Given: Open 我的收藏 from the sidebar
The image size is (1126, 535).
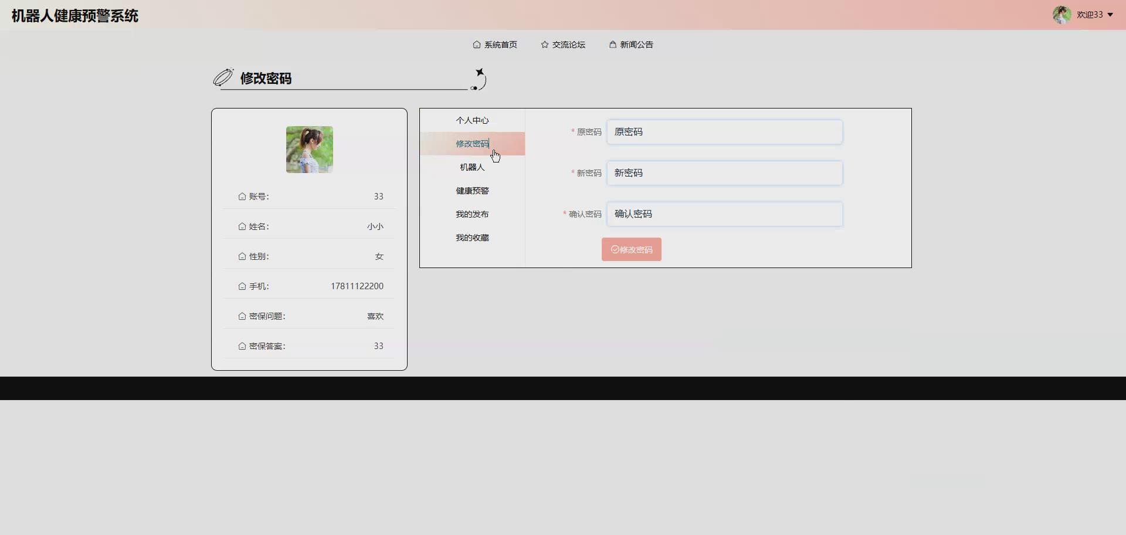Looking at the screenshot, I should (x=472, y=237).
